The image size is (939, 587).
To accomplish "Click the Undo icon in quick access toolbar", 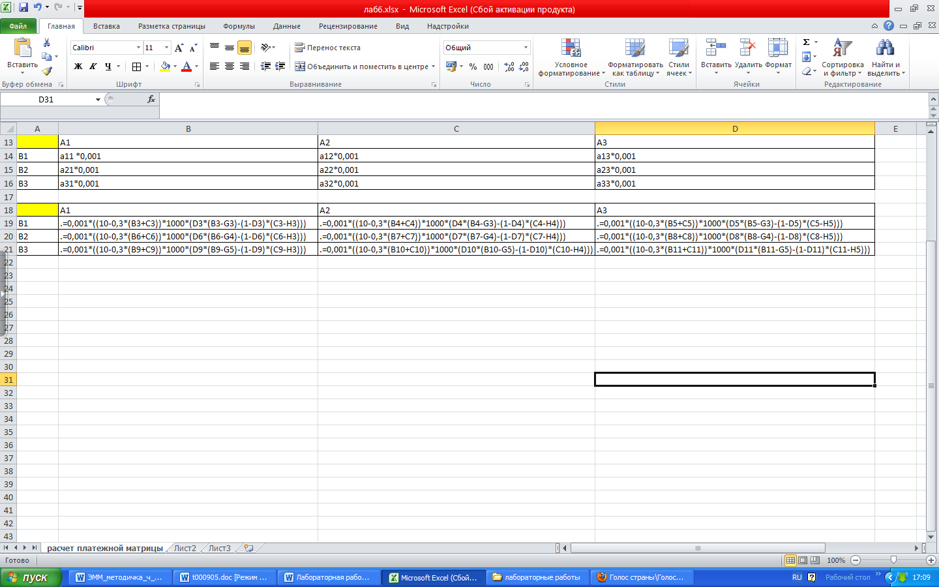I will point(38,7).
